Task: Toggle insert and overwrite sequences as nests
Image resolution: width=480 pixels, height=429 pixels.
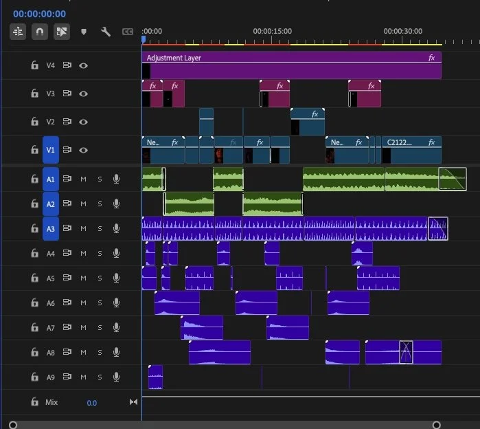Action: coord(18,32)
